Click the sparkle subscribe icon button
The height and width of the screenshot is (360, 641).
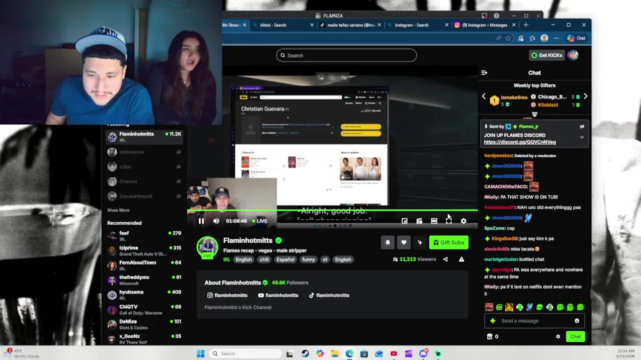(420, 242)
